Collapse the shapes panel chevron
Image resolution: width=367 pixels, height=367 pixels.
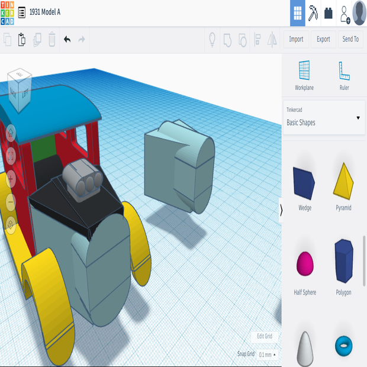[x=281, y=210]
